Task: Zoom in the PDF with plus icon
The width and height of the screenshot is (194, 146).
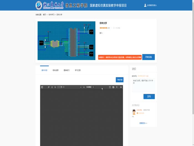Action: [84, 87]
